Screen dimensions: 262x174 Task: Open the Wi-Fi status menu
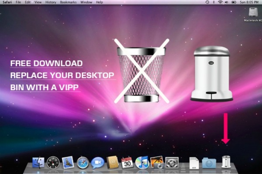pos(220,2)
